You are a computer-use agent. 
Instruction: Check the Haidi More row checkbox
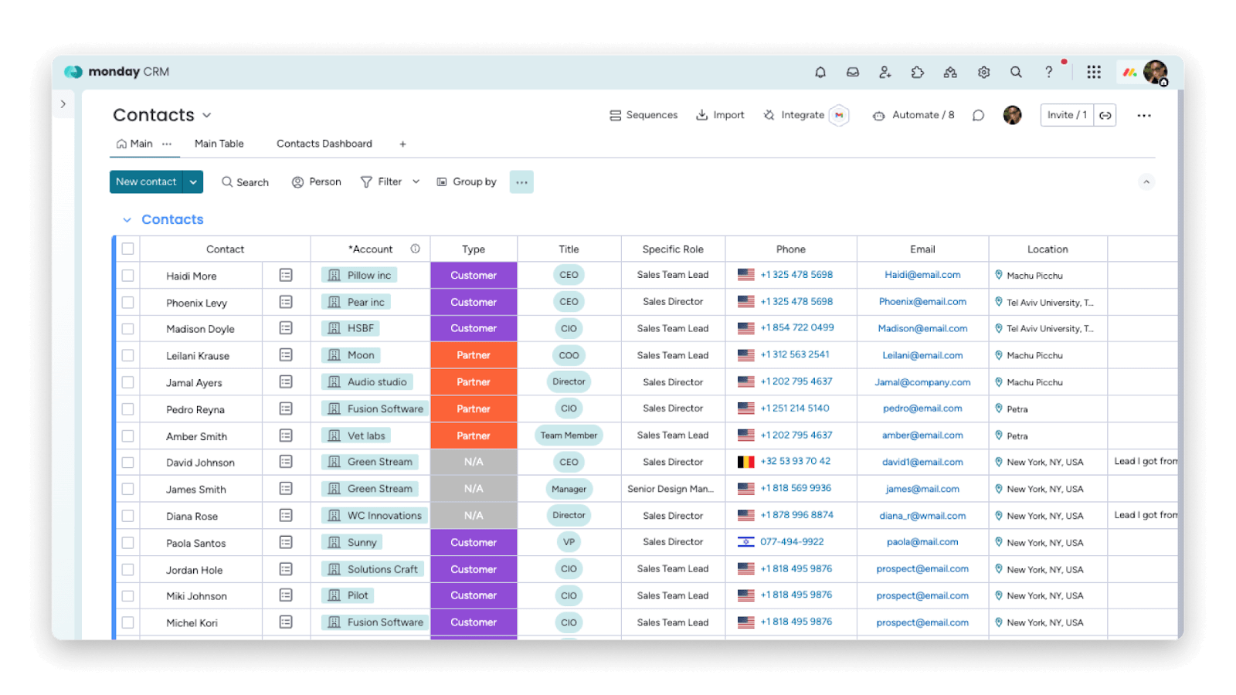pyautogui.click(x=127, y=275)
